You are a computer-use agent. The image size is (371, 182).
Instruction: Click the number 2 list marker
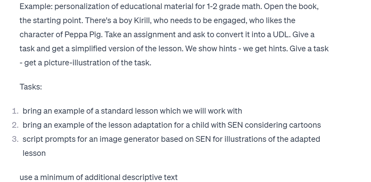click(x=16, y=125)
